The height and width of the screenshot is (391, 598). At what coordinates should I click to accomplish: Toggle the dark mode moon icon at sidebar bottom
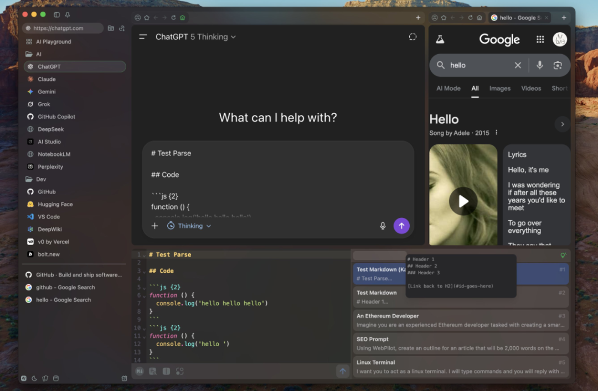pos(34,378)
